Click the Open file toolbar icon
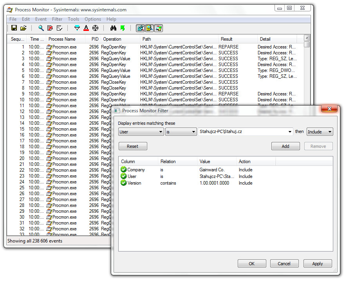The height and width of the screenshot is (282, 345). pos(23,28)
